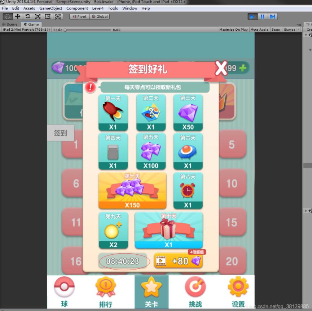This screenshot has height=311, width=312.
Task: Select the Day 7 gems X150 reward
Action: click(132, 190)
